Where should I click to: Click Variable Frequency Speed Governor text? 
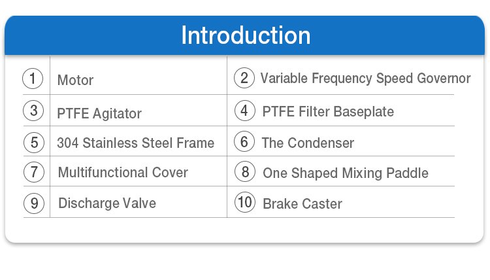tap(365, 79)
